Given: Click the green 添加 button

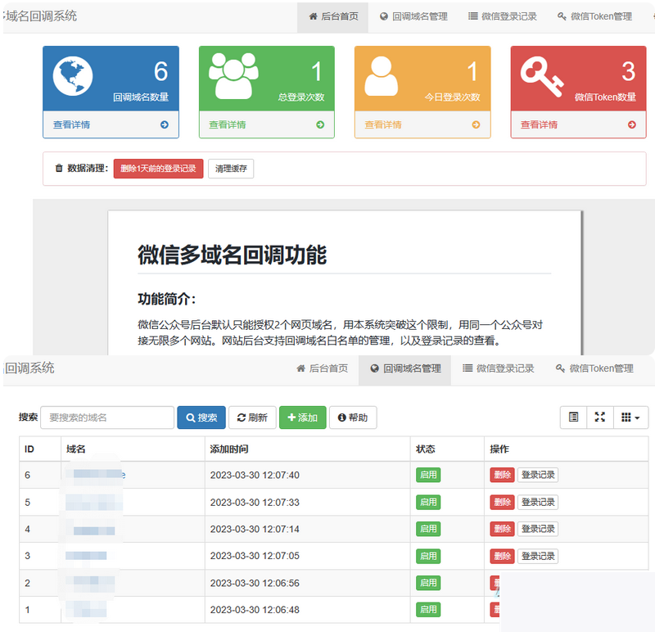Looking at the screenshot, I should click(x=302, y=418).
